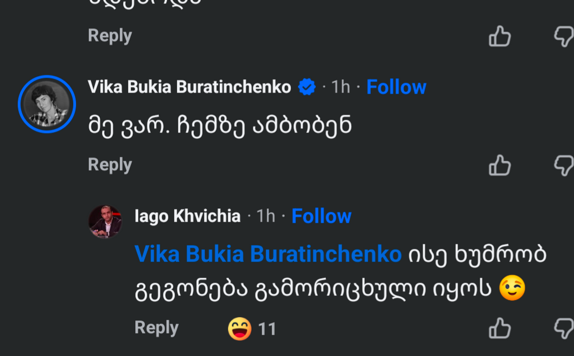Click the 1h timestamp on Iago's reply

(x=266, y=217)
